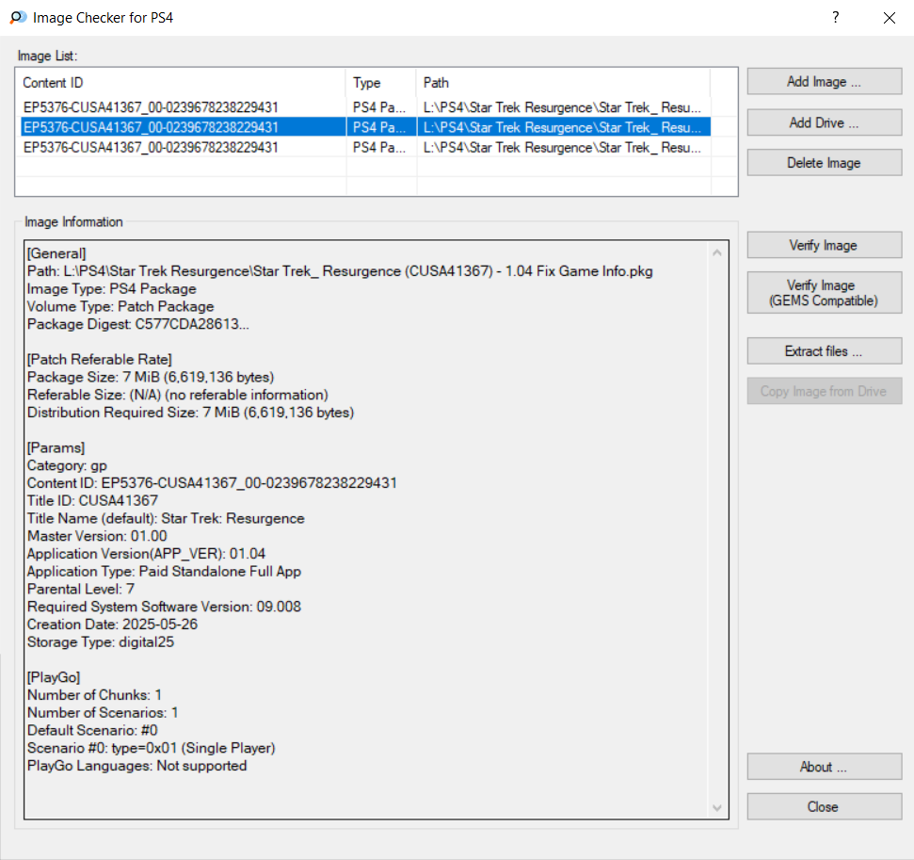Close the window with the X button
914x860 pixels.
coord(889,18)
